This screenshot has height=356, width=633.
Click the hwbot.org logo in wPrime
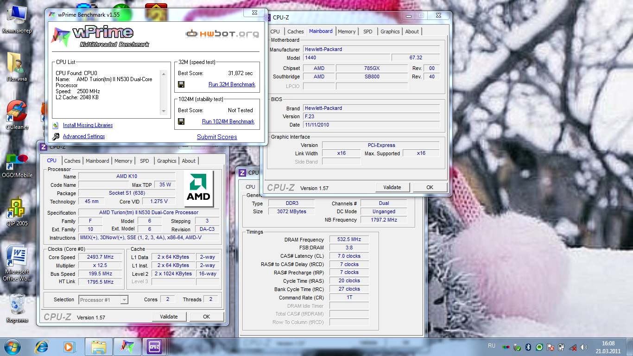tap(222, 33)
